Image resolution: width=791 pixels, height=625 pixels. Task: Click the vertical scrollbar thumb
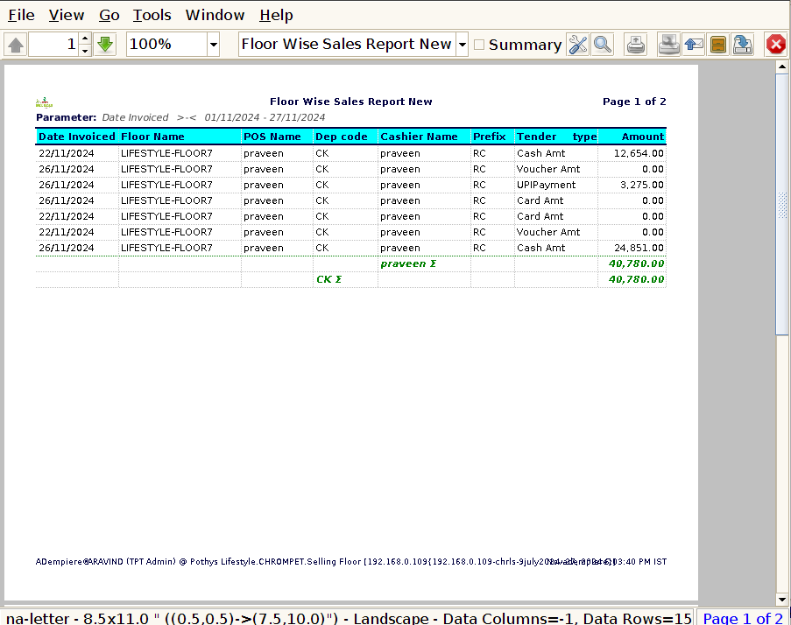coord(782,204)
